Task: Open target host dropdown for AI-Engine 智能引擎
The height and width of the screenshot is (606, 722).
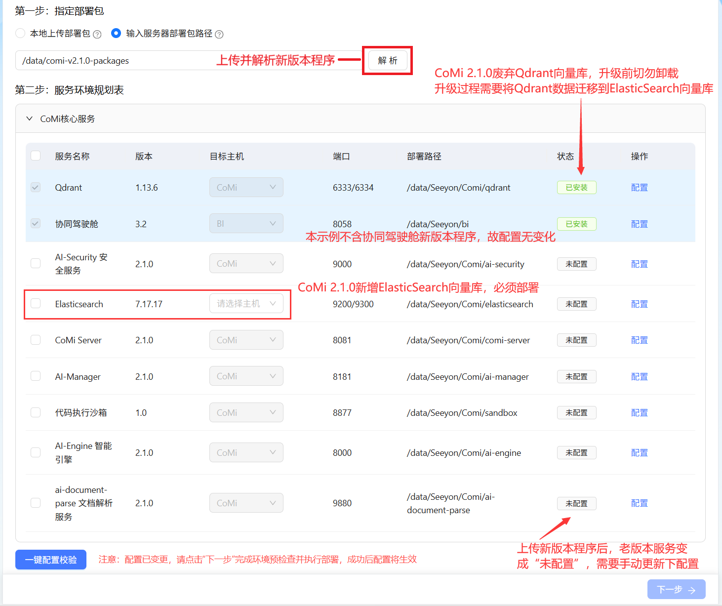Action: [246, 452]
